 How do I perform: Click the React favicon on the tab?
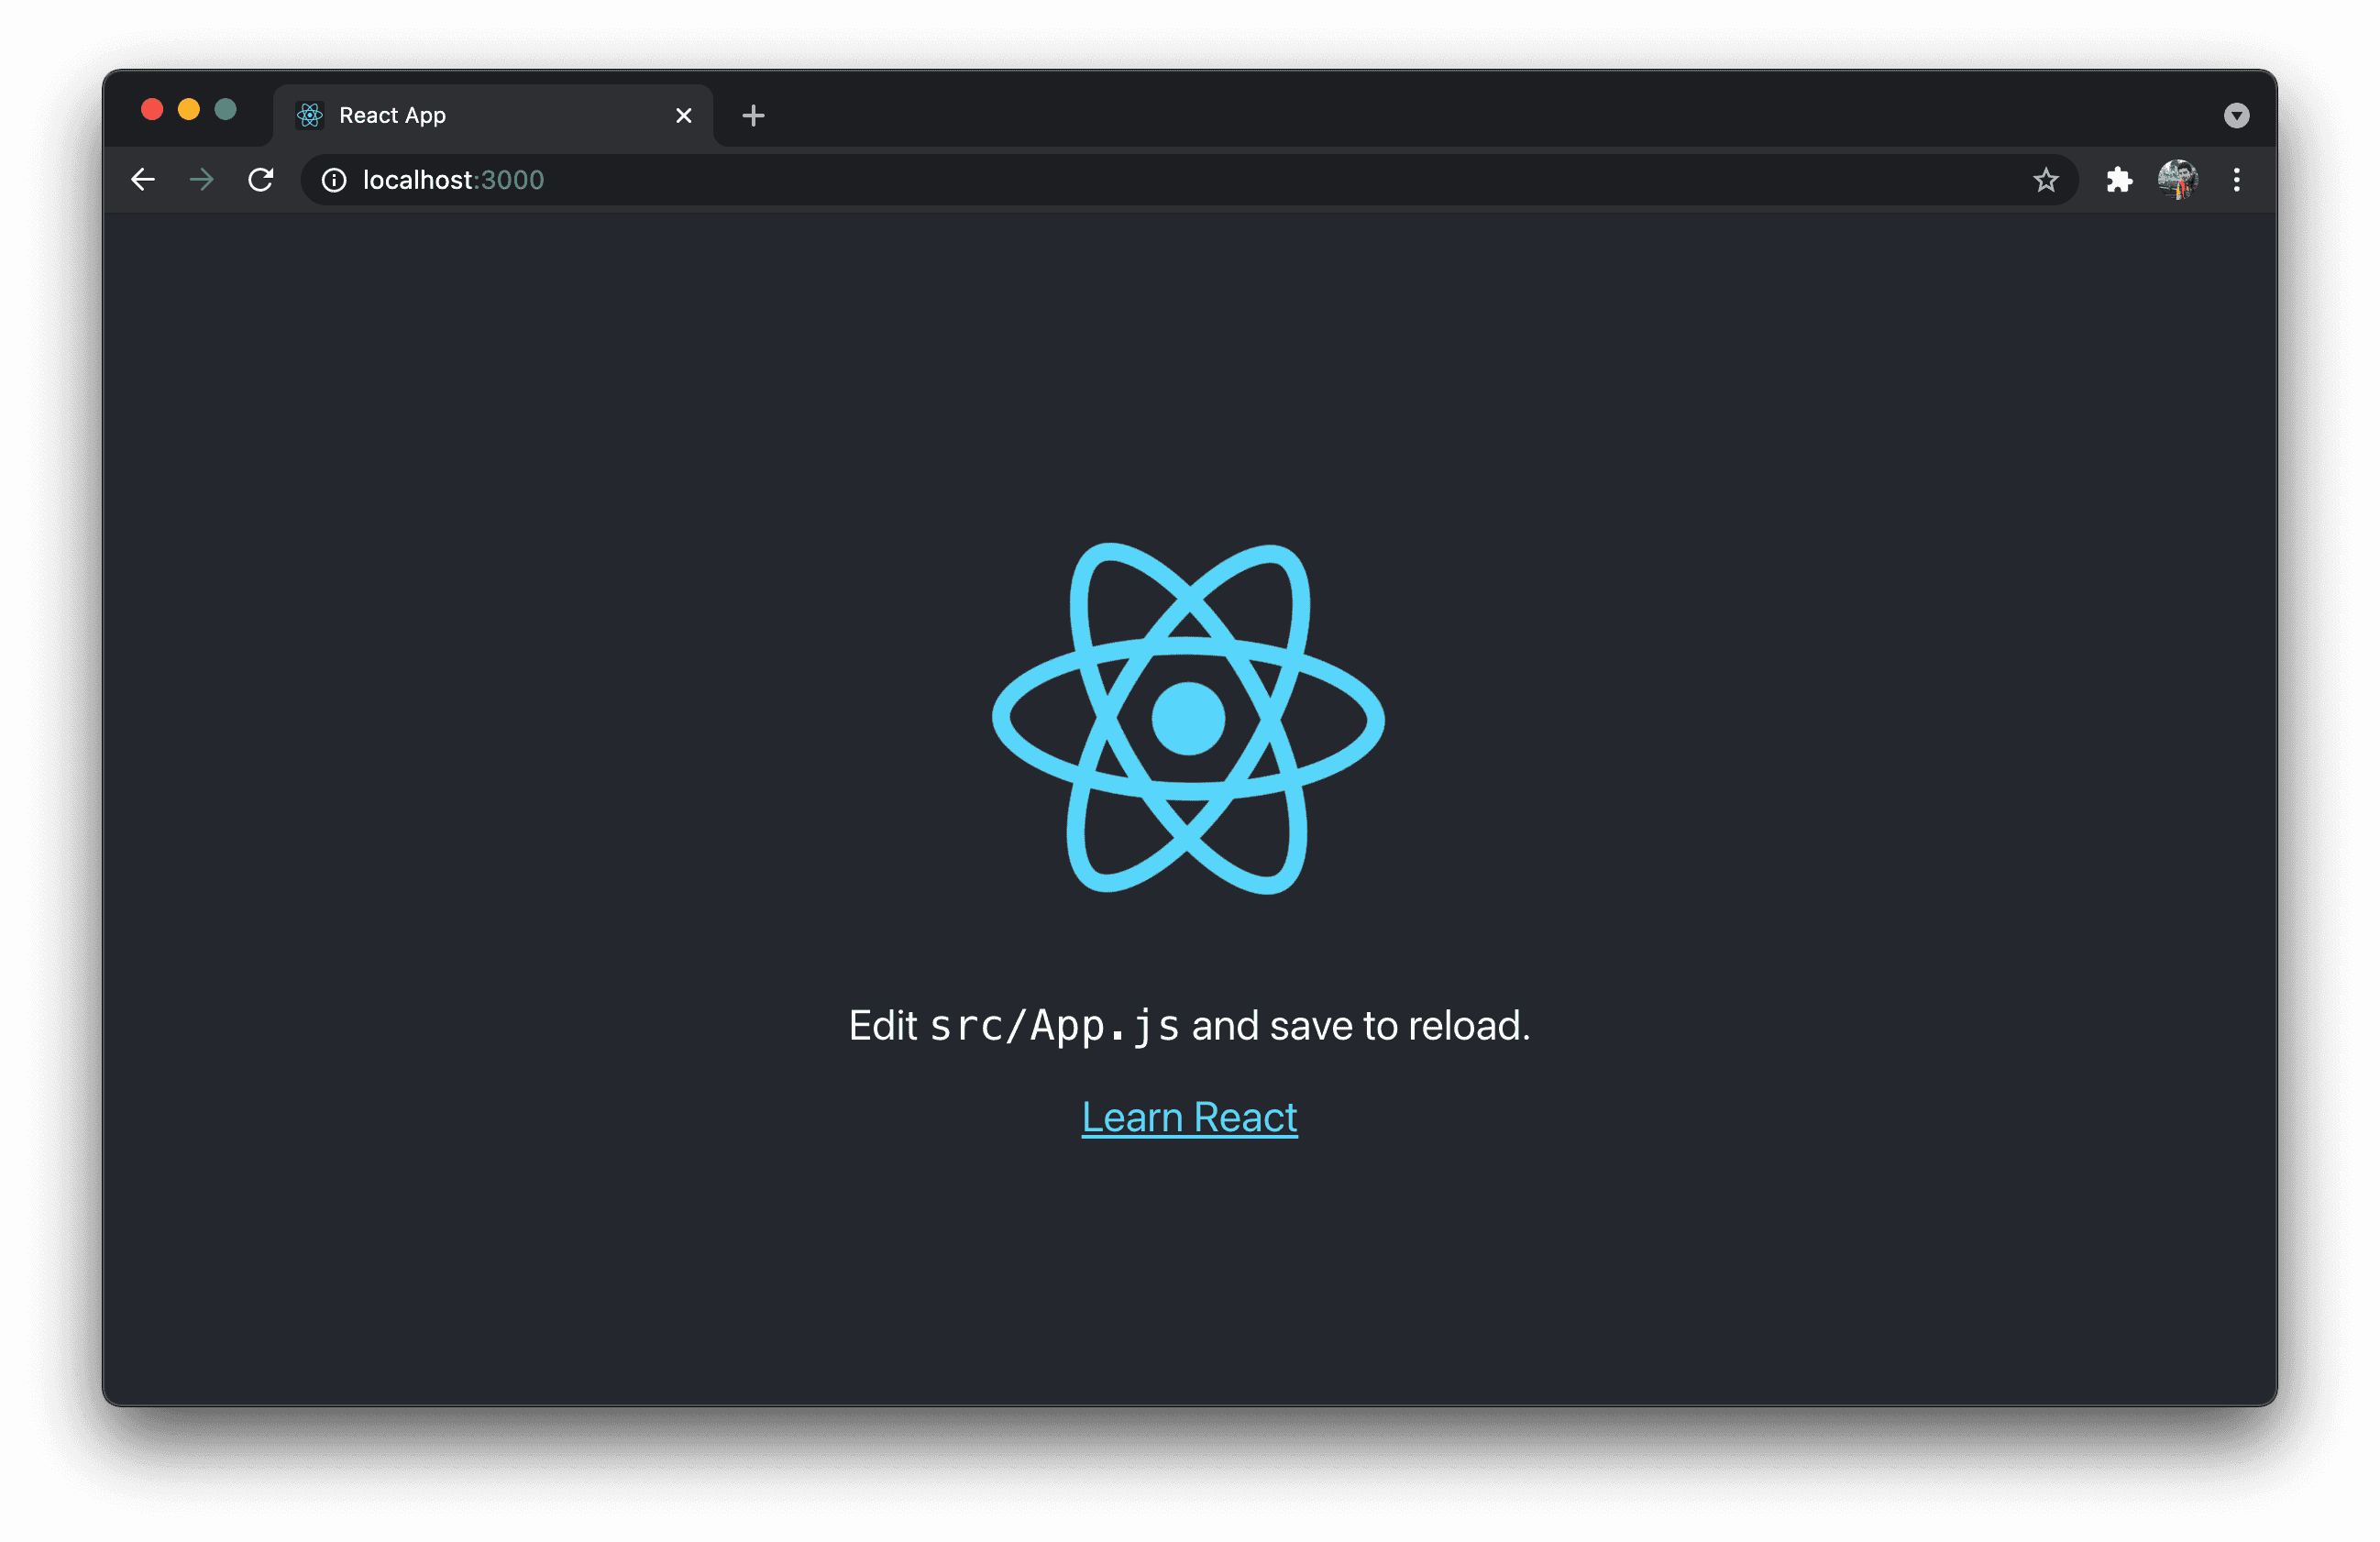pyautogui.click(x=310, y=116)
